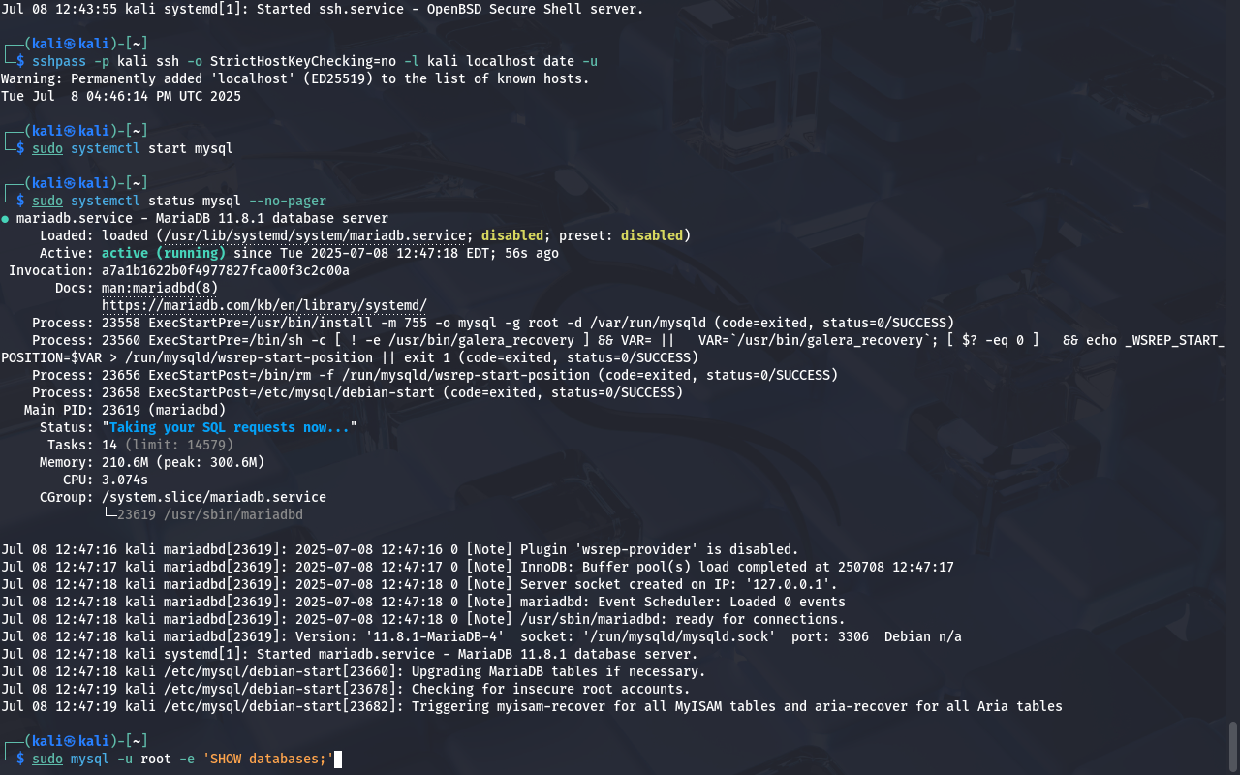The height and width of the screenshot is (775, 1240).
Task: Click the 'Process: 23558 ExecStartPre' line
Action: click(x=493, y=323)
